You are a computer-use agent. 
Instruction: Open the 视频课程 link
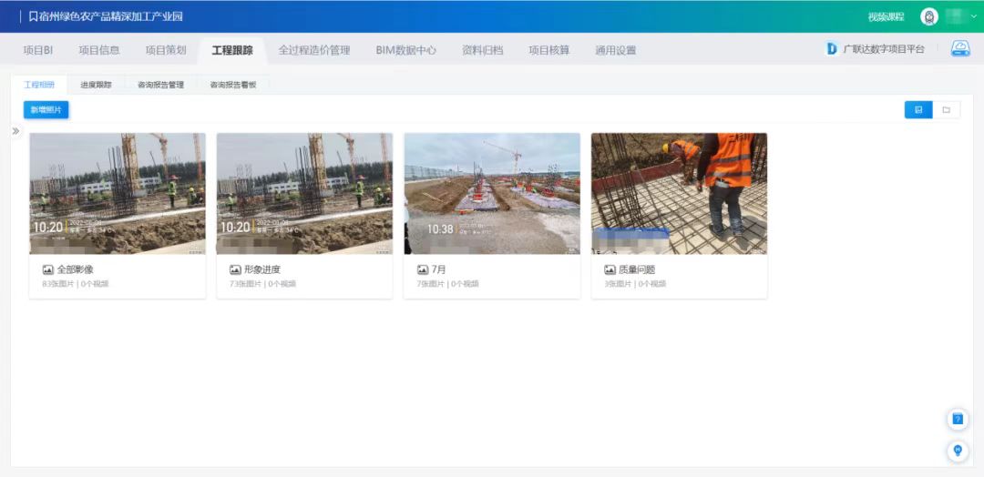tap(887, 17)
